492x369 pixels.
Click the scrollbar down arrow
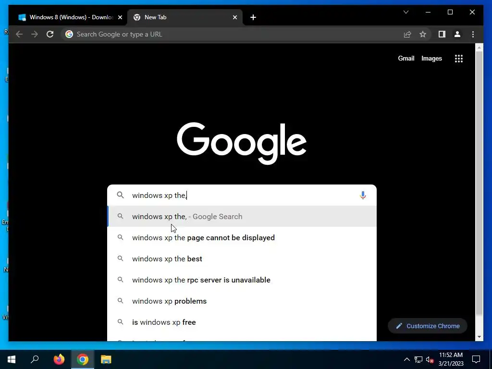coord(479,337)
